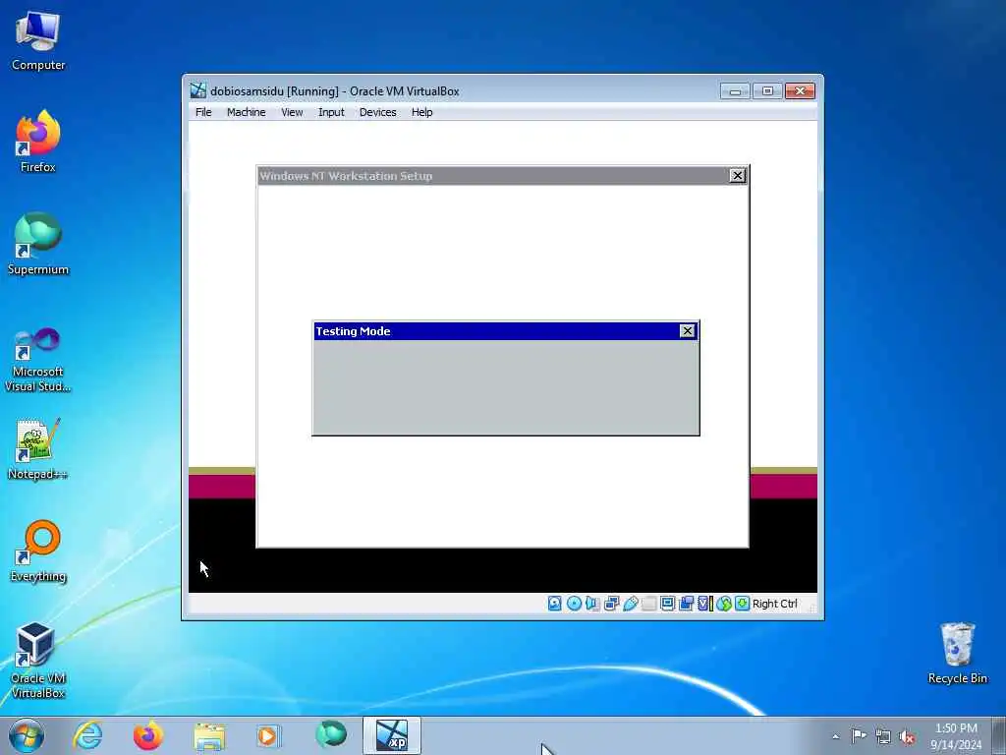Click the mouse integration icon in status bar
Image resolution: width=1006 pixels, height=755 pixels.
pos(724,604)
